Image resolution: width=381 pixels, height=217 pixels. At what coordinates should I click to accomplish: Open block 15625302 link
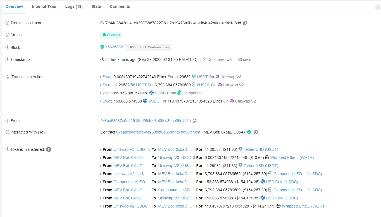(114, 47)
